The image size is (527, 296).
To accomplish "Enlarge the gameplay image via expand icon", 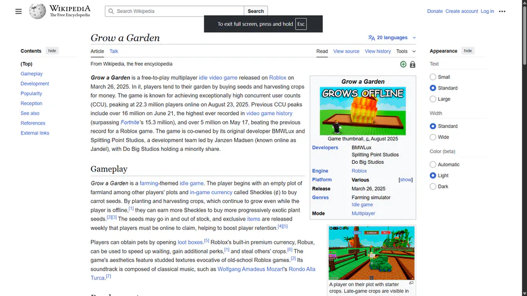I will pyautogui.click(x=411, y=283).
